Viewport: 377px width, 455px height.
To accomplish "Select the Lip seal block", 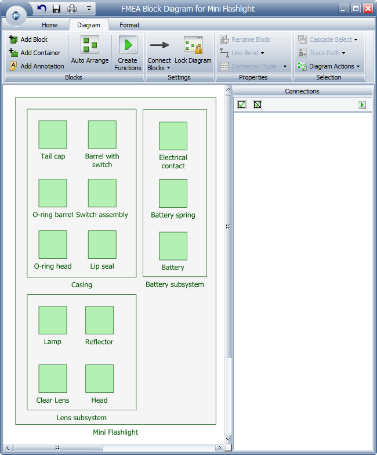I will 102,245.
